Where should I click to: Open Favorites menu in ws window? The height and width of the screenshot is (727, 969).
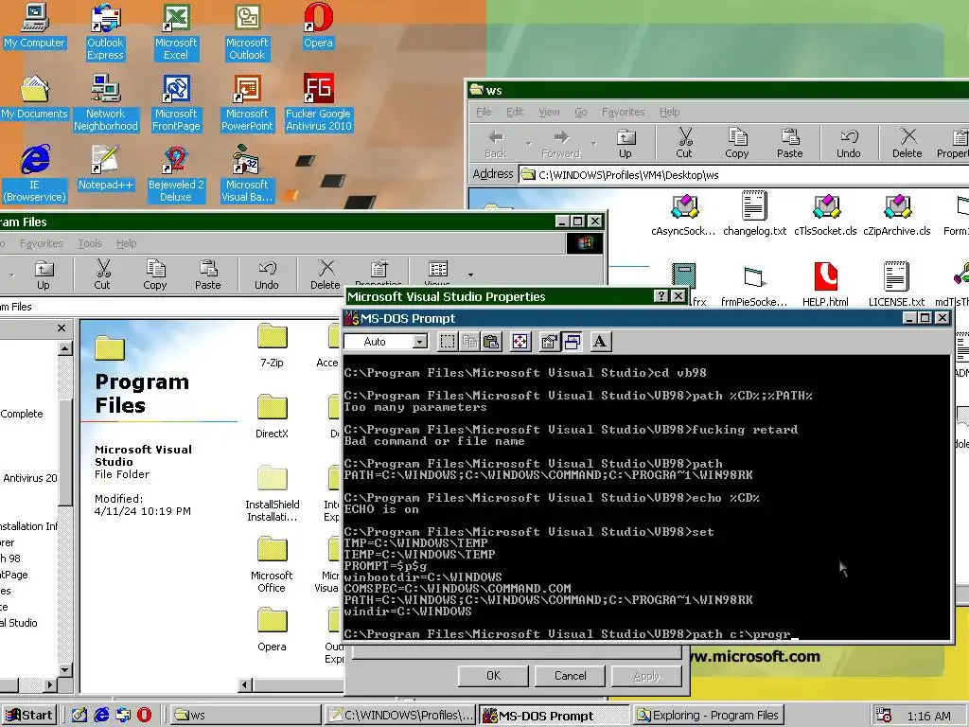tap(623, 112)
